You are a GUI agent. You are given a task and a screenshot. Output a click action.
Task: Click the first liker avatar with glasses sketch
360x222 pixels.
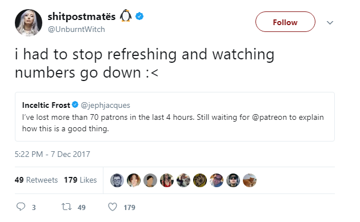(117, 180)
